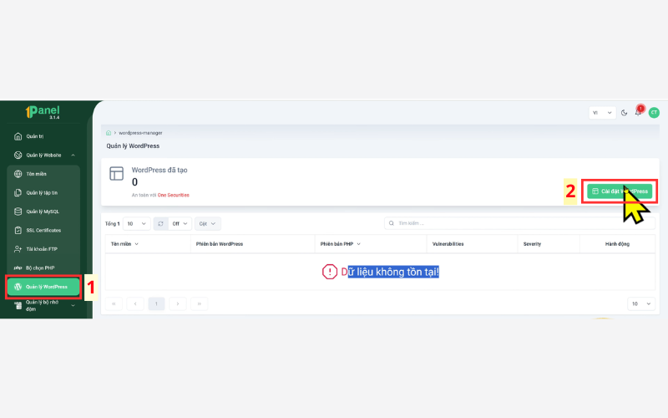Open the Off refresh interval dropdown
Image resolution: width=668 pixels, height=418 pixels.
[x=180, y=223]
